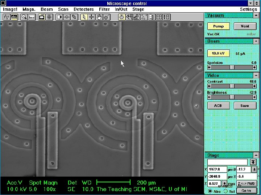The height and width of the screenshot is (195, 261).
Task: Click the eye detector toolbar icon
Action: (129, 17)
